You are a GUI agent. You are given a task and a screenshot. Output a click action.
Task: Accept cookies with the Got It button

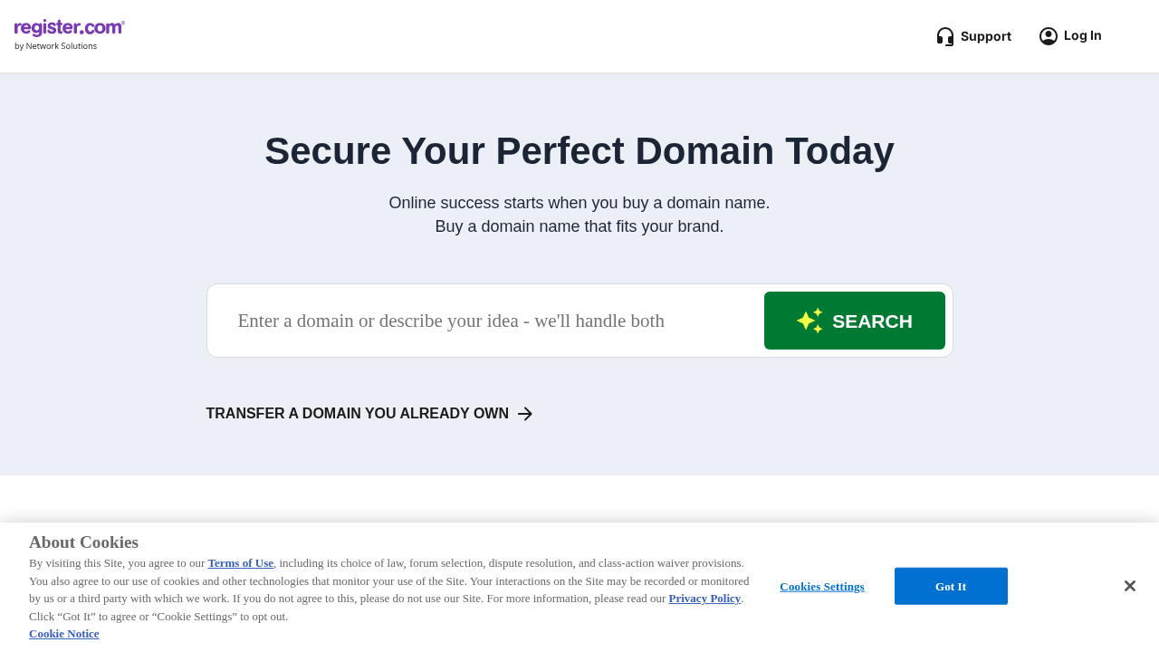(x=950, y=587)
